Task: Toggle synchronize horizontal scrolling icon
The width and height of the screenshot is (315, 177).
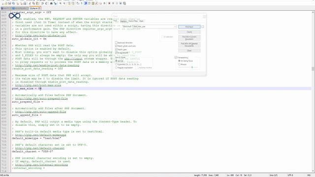Action: pyautogui.click(x=72, y=3)
